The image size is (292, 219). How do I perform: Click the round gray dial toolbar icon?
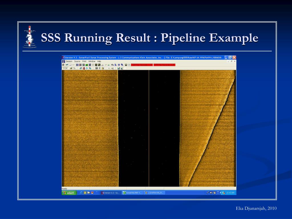click(93, 65)
